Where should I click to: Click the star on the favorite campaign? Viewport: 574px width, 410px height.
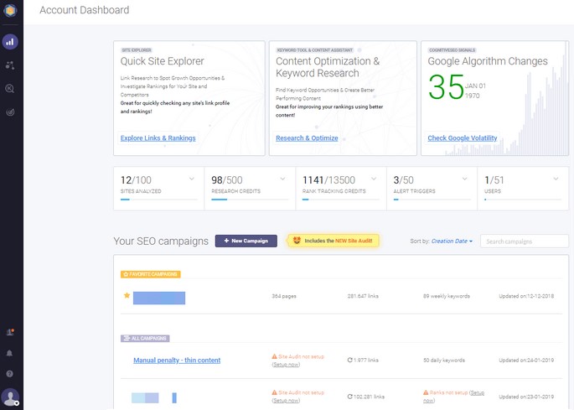pos(127,295)
